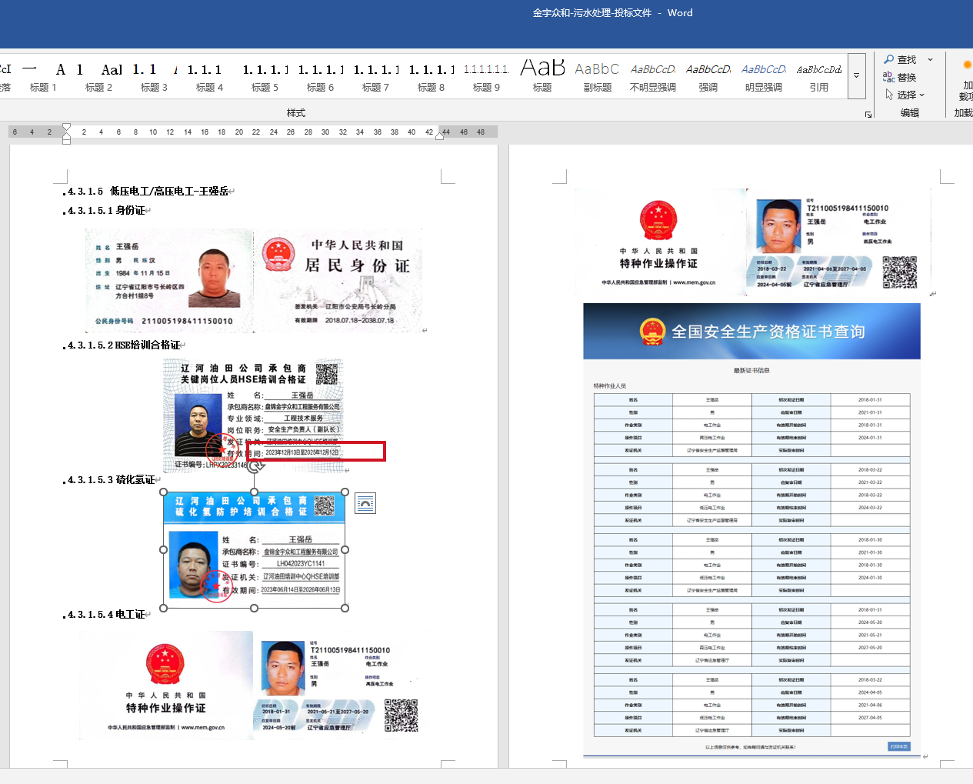The image size is (973, 784).
Task: Apply the 明显强调 style
Action: point(763,77)
